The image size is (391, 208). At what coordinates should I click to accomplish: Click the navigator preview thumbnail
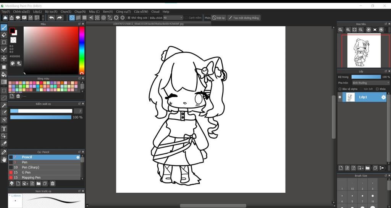click(x=364, y=51)
